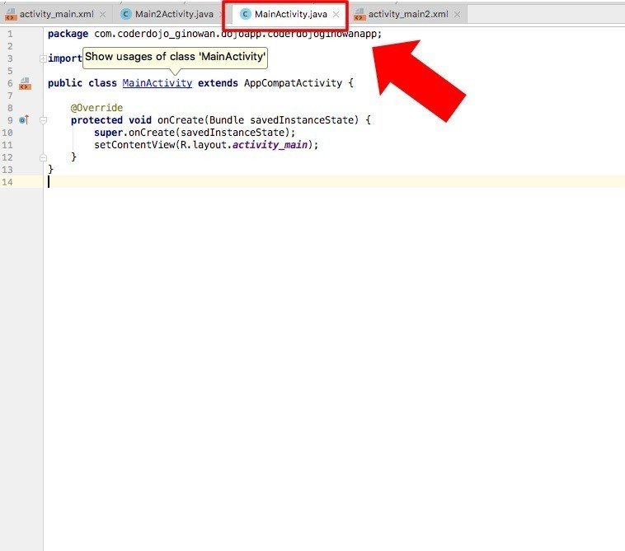The width and height of the screenshot is (625, 551).
Task: Click the class icon on Main2Activity.java tab
Action: [x=126, y=14]
